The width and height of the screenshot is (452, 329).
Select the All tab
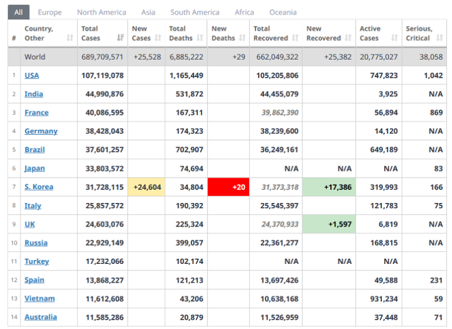(x=19, y=12)
